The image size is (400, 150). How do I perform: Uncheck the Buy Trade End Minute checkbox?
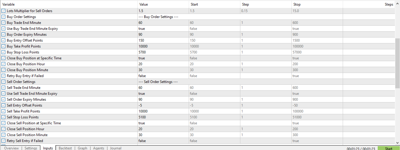[4, 23]
